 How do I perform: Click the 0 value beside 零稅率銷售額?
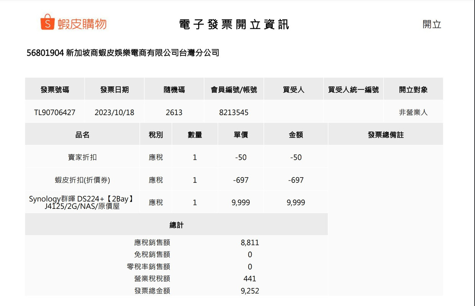pyautogui.click(x=250, y=267)
